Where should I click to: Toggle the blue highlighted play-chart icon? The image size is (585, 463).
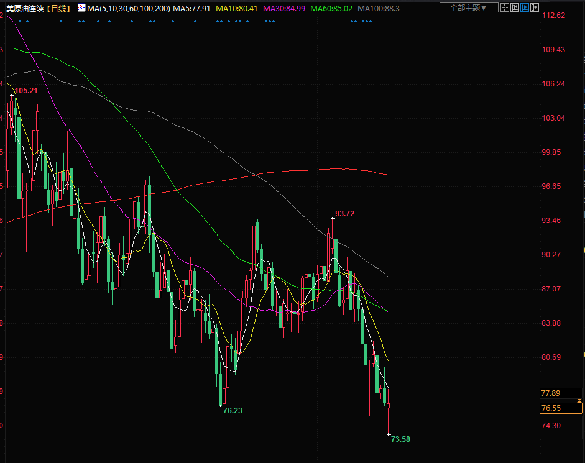pyautogui.click(x=525, y=8)
